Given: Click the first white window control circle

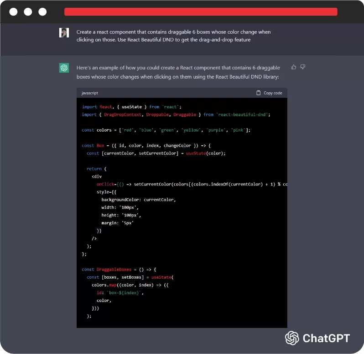Looking at the screenshot, I should [14, 11].
